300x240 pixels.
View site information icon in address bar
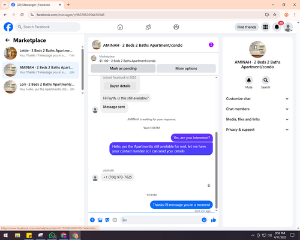pos(32,15)
